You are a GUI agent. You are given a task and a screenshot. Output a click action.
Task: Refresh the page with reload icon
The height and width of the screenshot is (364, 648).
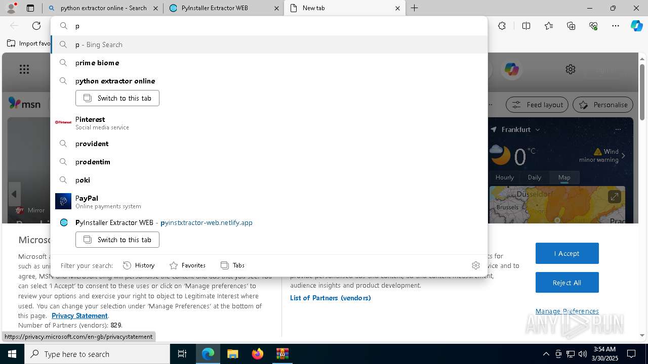tap(36, 26)
